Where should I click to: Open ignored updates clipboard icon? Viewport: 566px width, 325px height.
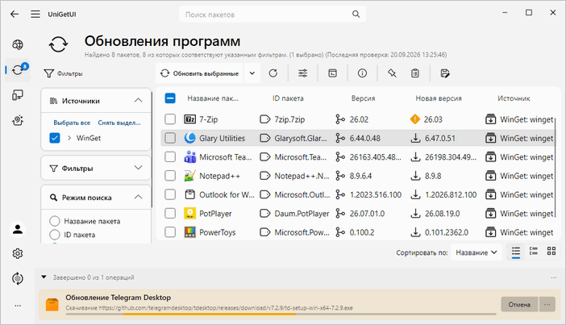click(415, 73)
